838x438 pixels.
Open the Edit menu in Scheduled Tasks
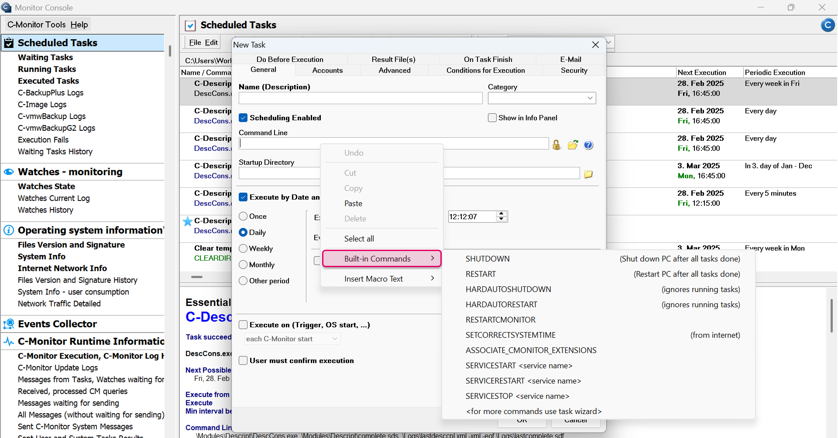[x=211, y=42]
